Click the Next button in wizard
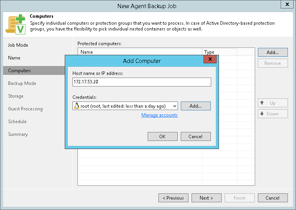 [206, 198]
